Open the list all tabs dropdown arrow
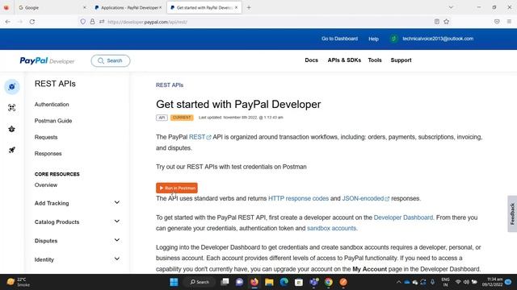This screenshot has width=517, height=290. (451, 7)
